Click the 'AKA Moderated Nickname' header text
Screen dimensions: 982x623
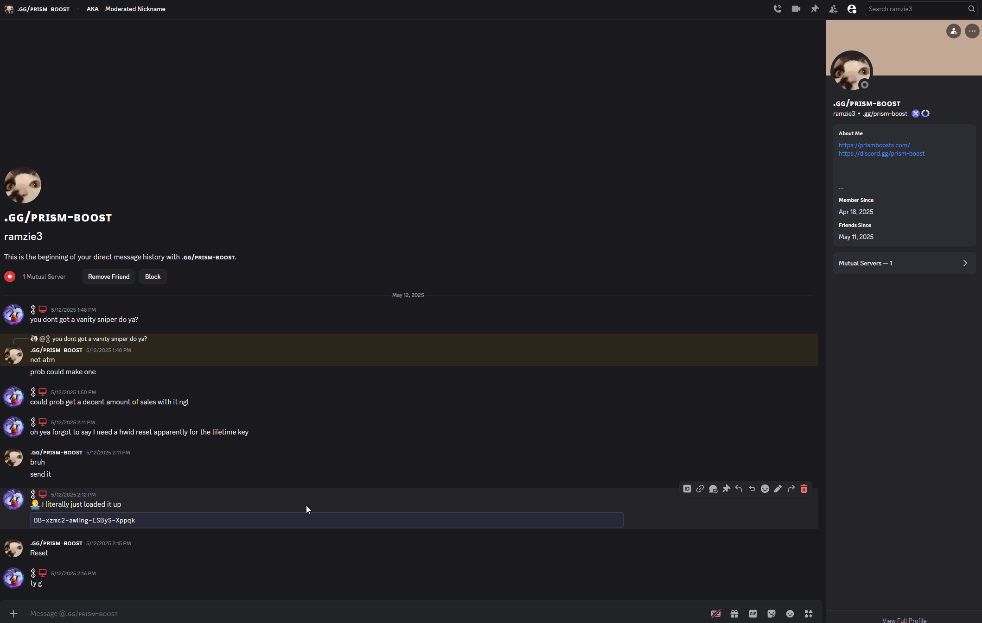click(126, 9)
